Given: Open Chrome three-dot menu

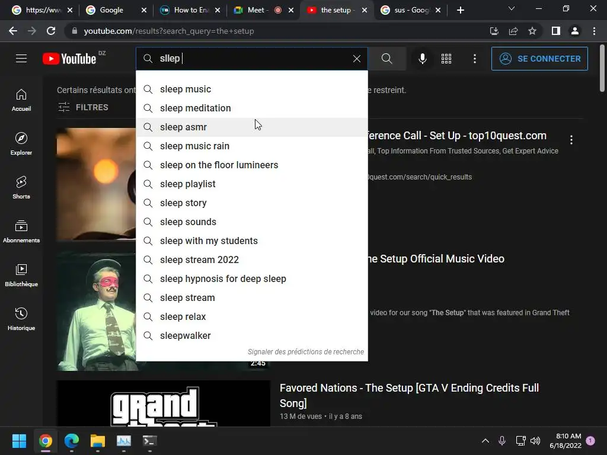Looking at the screenshot, I should pos(594,31).
